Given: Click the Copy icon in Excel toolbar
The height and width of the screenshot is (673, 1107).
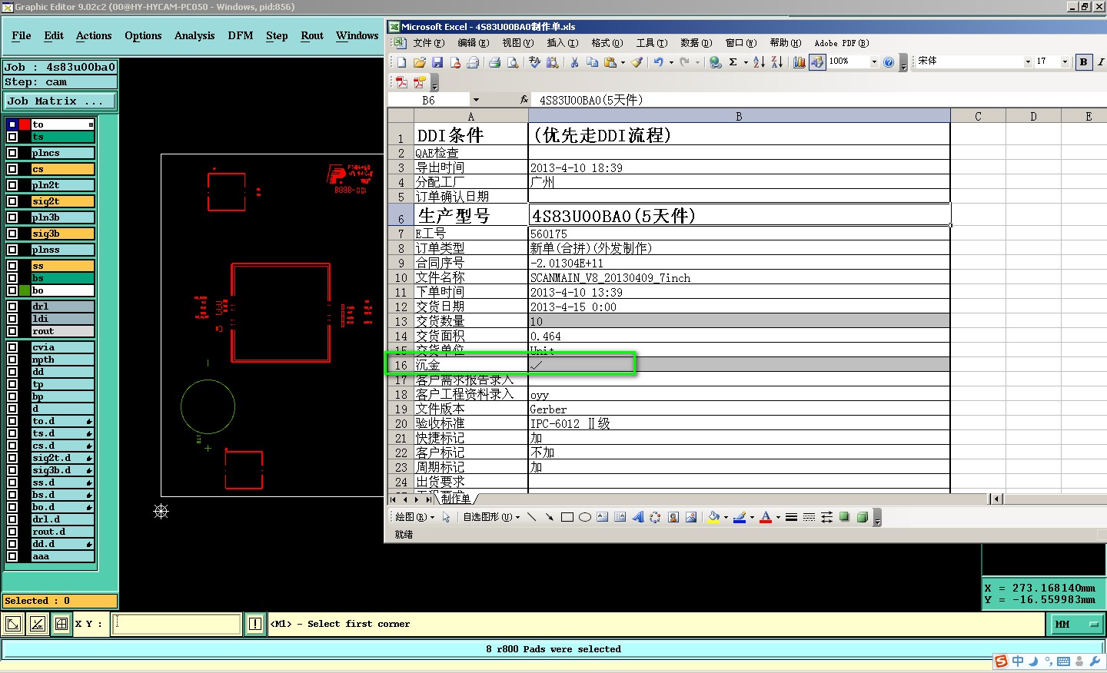Looking at the screenshot, I should pyautogui.click(x=592, y=62).
